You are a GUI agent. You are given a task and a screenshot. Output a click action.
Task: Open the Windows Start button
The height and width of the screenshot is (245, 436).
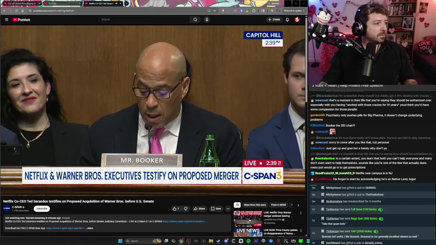(120, 241)
